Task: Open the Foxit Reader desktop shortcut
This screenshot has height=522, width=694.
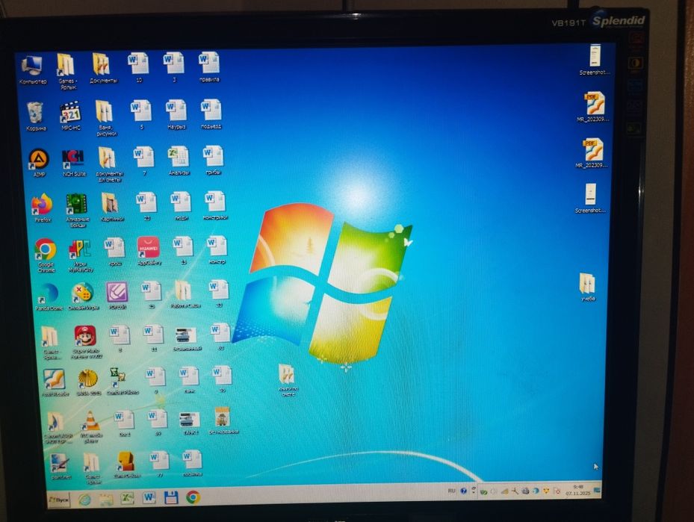Action: (x=55, y=382)
